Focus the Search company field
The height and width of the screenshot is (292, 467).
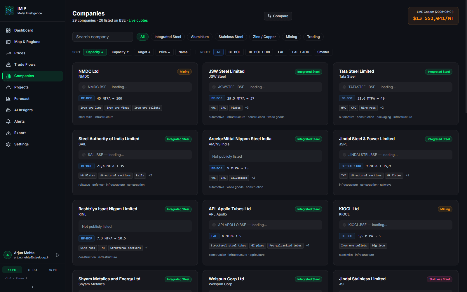point(103,37)
